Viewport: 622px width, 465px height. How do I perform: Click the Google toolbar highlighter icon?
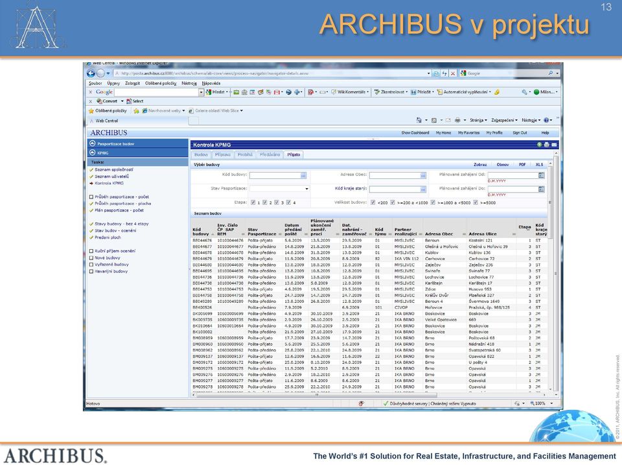point(497,91)
